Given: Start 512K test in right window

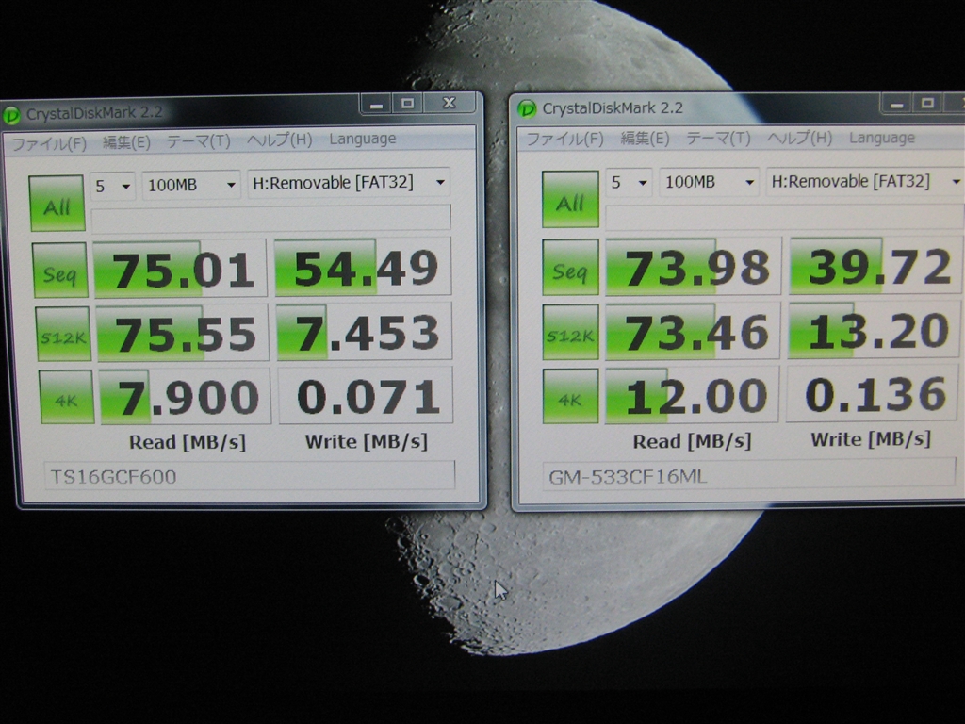Looking at the screenshot, I should click(x=570, y=333).
